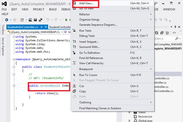
Task: Click the greyed Navigate Forward icon
Action: [15, 20]
